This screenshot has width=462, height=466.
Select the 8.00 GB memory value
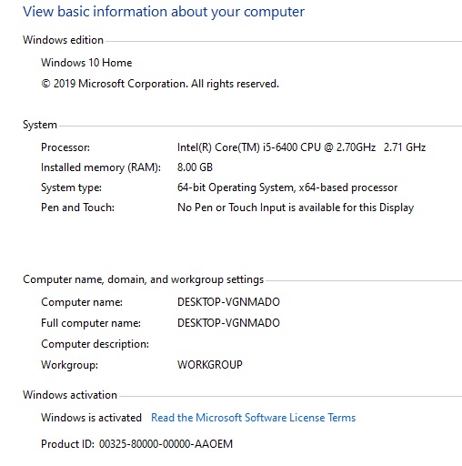[x=195, y=167]
